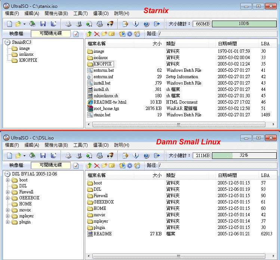Expand boot folder in DSL tree
This screenshot has width=280, height=260.
coord(7,180)
